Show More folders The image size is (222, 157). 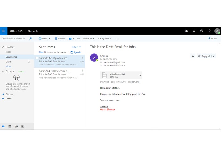(x=8, y=66)
